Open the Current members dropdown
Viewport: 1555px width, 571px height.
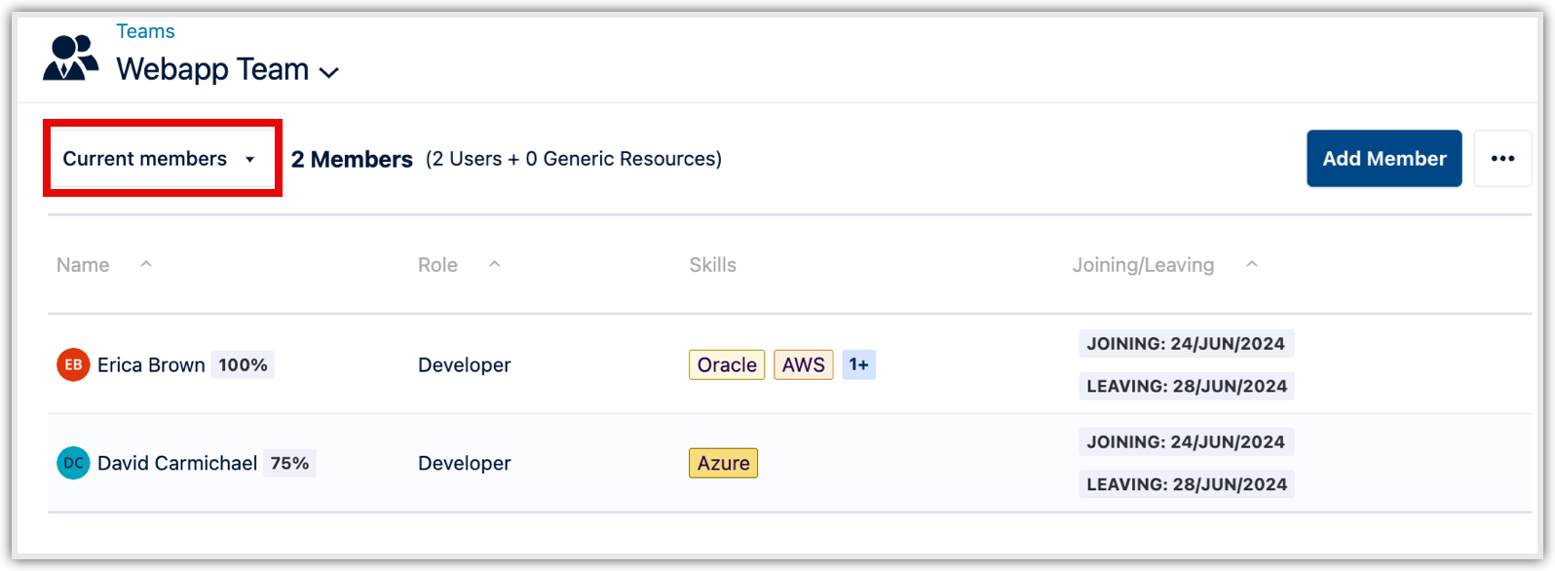click(161, 159)
